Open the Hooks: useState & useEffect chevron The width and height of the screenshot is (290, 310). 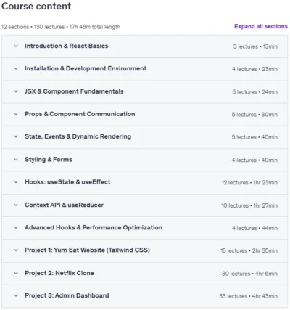(16, 182)
